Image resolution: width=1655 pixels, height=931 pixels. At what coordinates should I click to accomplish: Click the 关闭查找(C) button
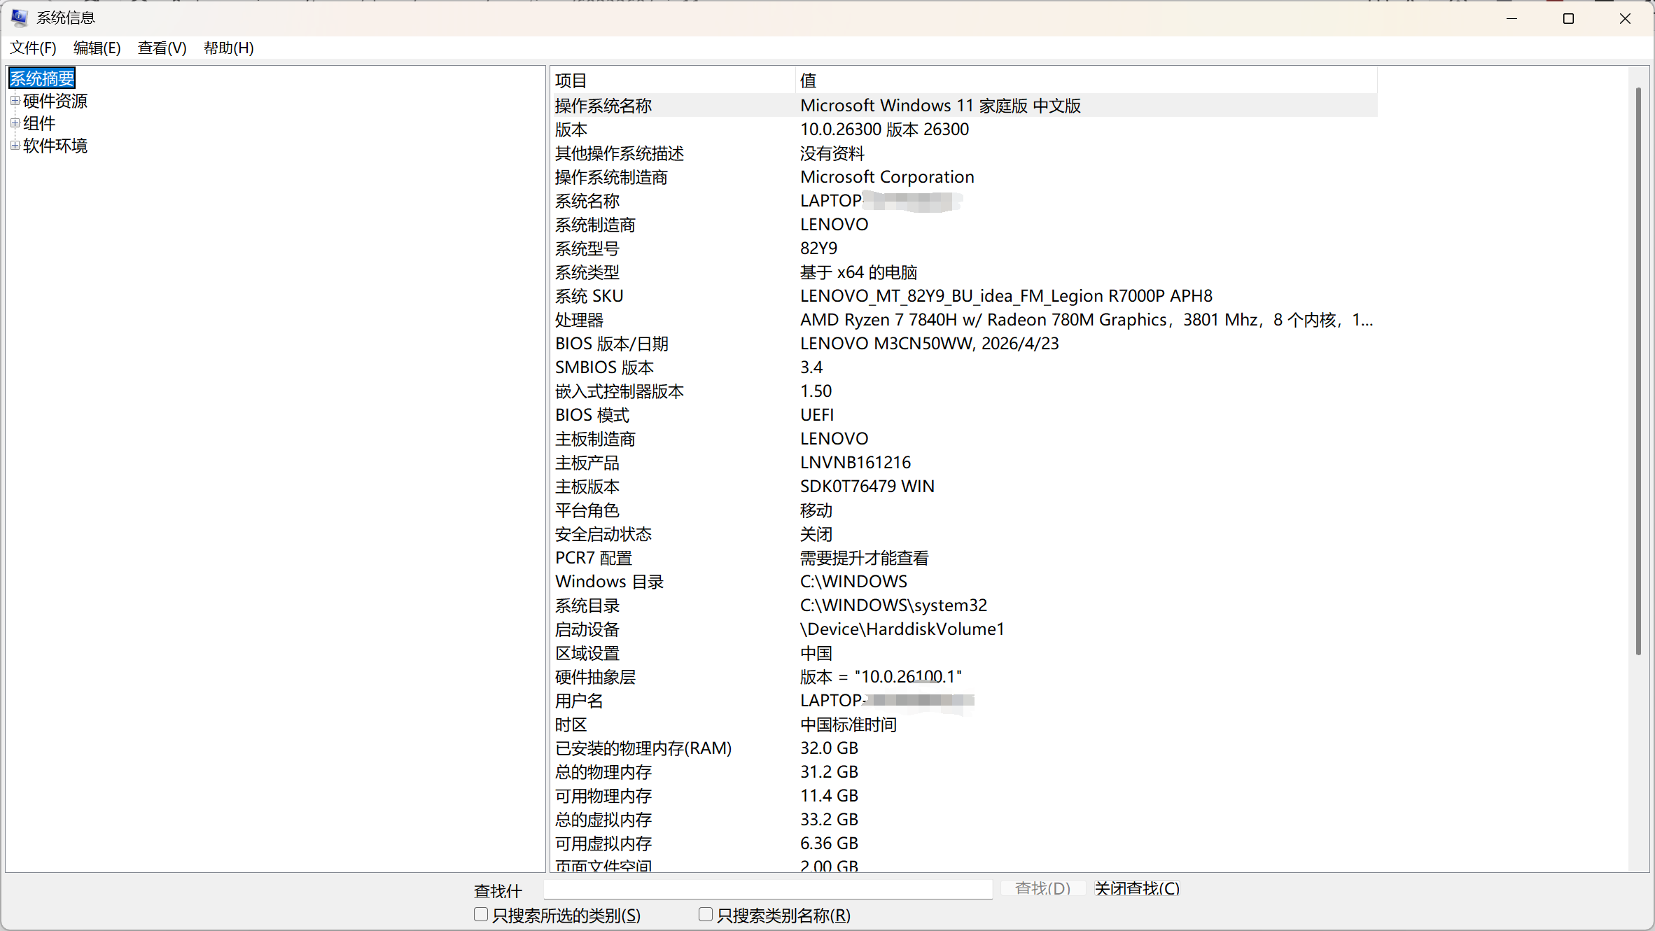pos(1137,888)
